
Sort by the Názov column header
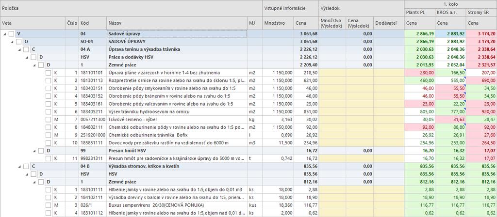pos(177,23)
